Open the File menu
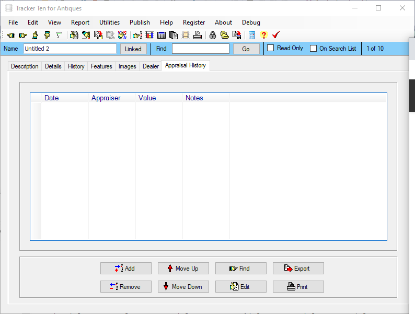415x314 pixels. tap(13, 22)
